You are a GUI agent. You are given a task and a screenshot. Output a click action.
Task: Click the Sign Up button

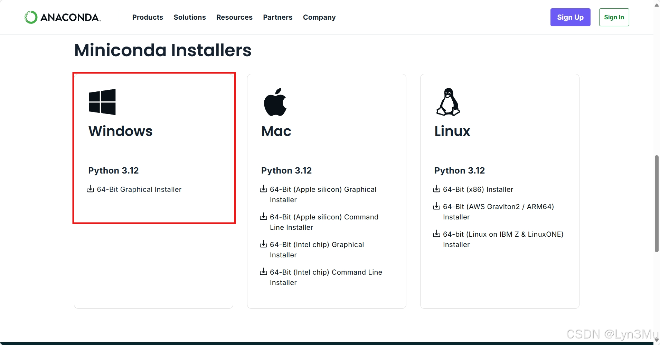pyautogui.click(x=570, y=17)
